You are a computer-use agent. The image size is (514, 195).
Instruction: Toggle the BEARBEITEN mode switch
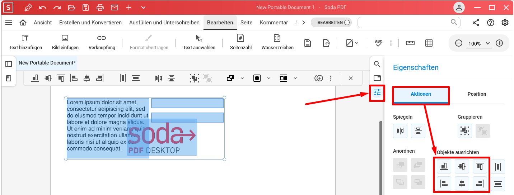click(x=331, y=23)
